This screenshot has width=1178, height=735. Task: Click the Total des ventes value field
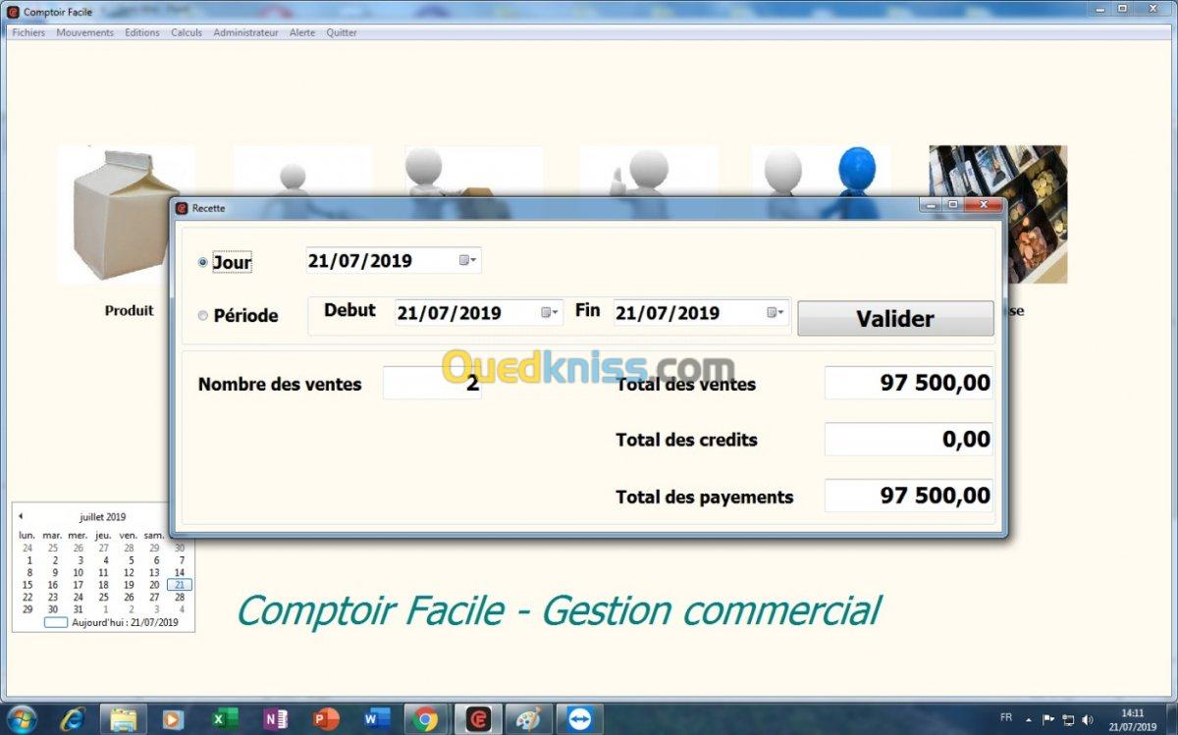point(909,383)
